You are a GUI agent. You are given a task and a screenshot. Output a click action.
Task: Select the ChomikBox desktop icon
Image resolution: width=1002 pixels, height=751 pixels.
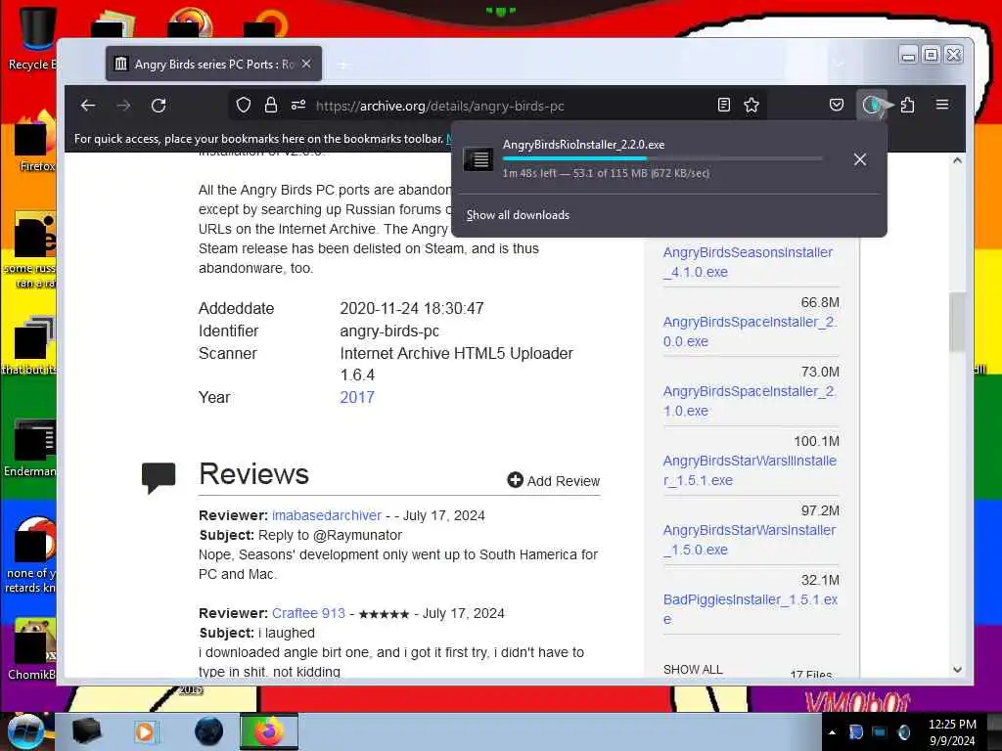pos(30,648)
